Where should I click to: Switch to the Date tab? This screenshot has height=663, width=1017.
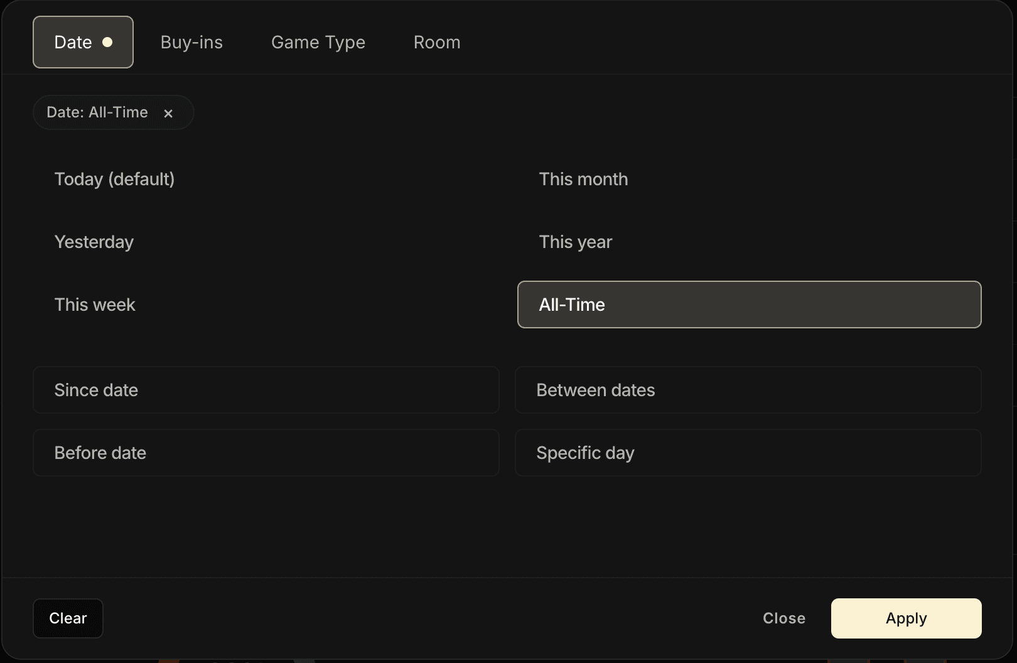73,42
